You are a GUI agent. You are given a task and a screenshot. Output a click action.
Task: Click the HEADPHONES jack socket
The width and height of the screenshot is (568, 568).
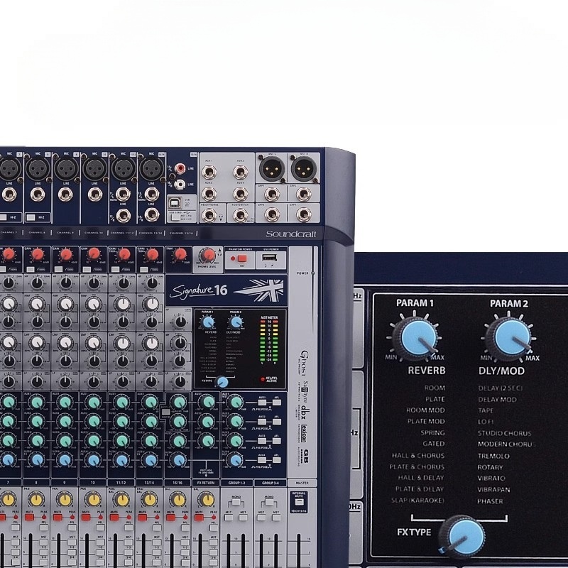tap(209, 215)
